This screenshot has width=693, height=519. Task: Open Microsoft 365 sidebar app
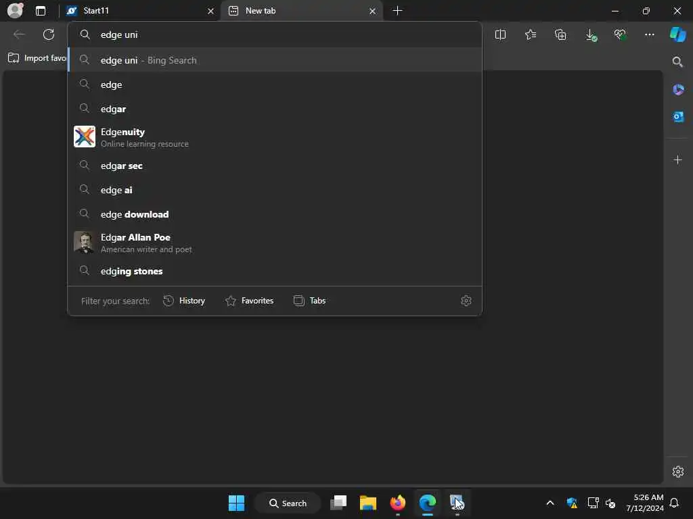(677, 90)
